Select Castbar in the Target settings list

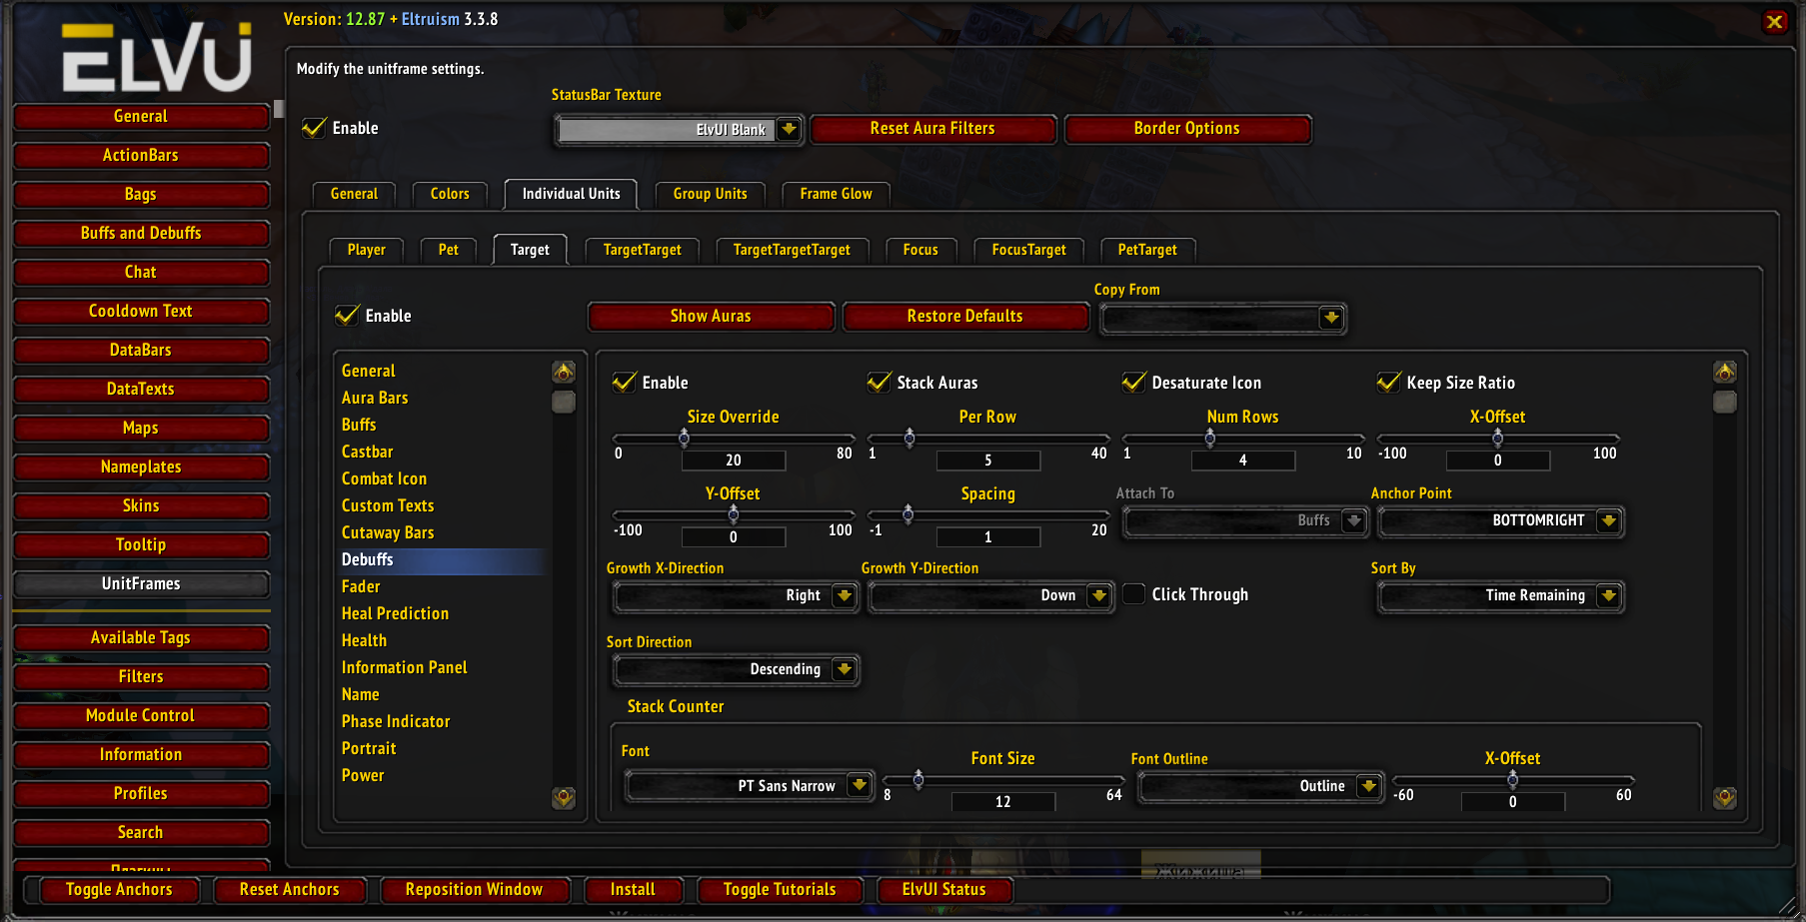[367, 452]
